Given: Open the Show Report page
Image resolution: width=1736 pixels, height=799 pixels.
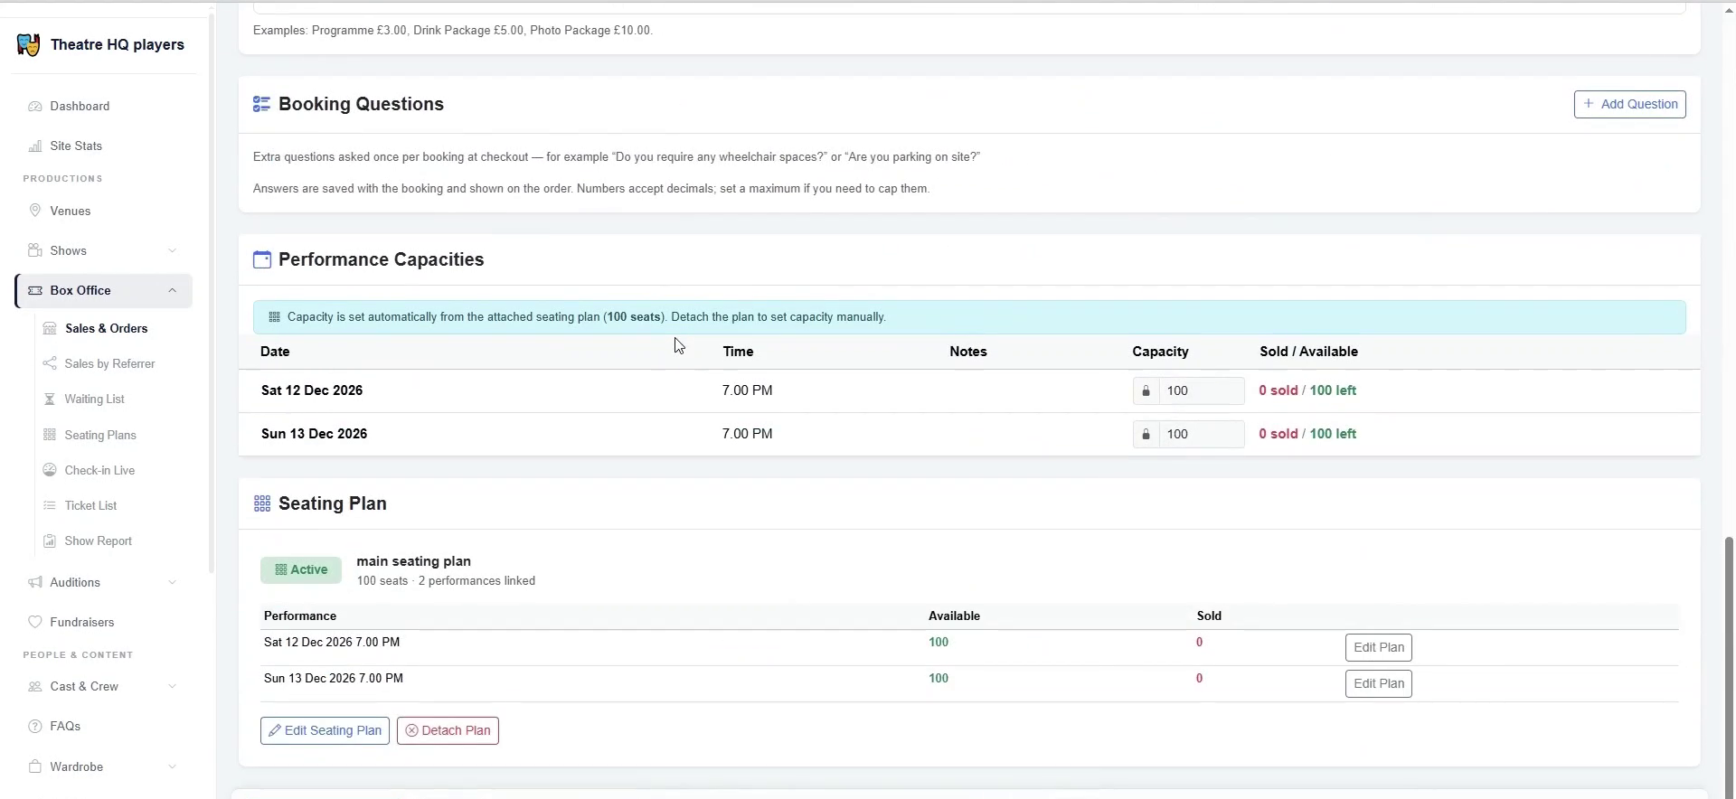Looking at the screenshot, I should 98,540.
